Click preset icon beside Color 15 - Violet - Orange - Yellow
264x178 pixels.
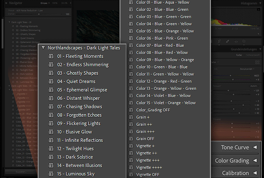(x=131, y=103)
